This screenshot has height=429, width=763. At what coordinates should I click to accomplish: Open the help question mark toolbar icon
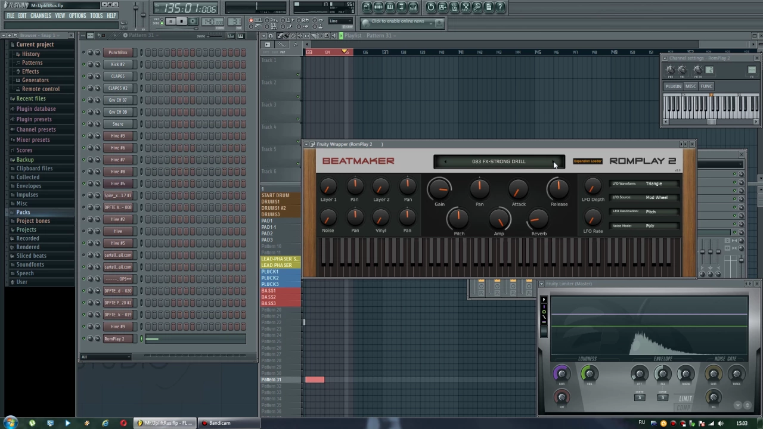click(501, 7)
